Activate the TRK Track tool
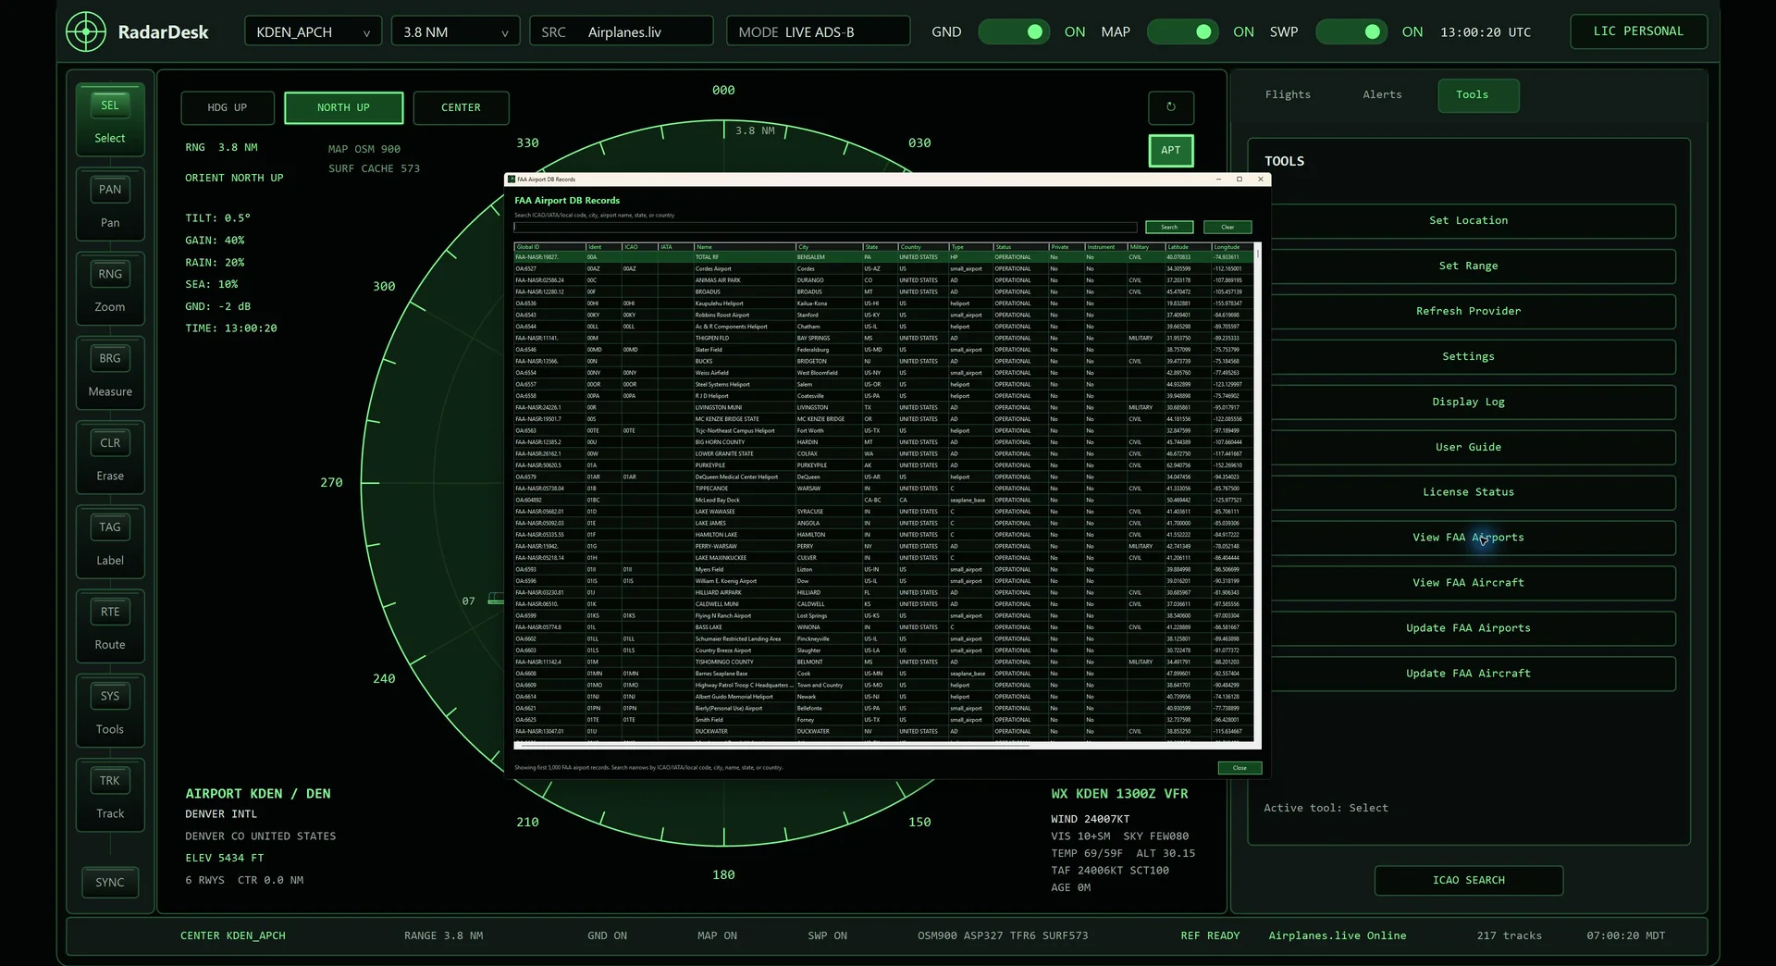Image resolution: width=1776 pixels, height=966 pixels. 110,796
